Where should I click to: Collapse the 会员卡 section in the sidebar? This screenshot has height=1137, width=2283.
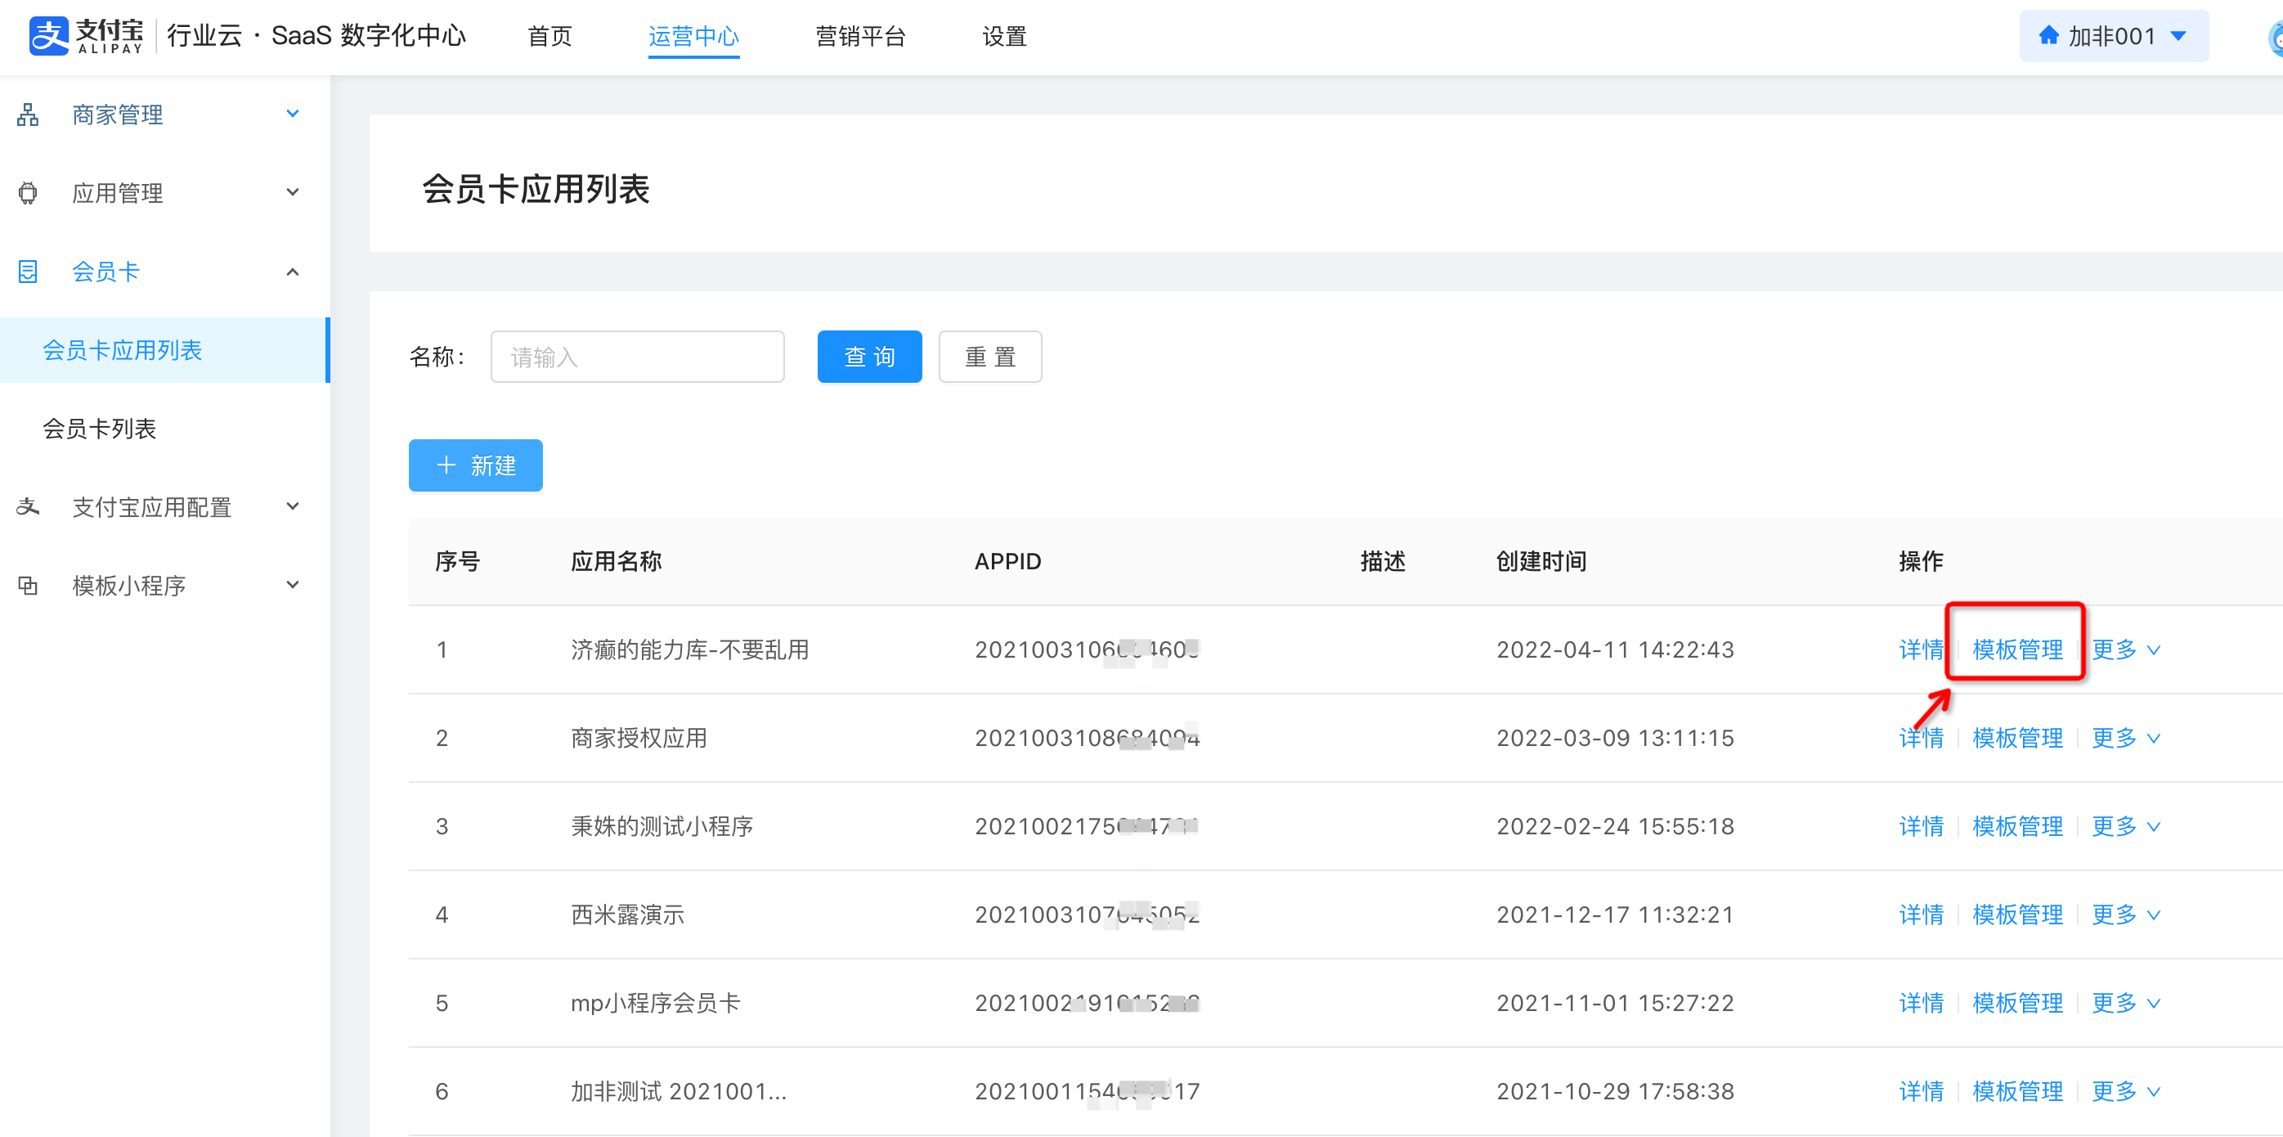[293, 272]
